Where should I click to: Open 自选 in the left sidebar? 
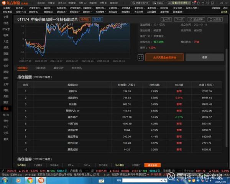click(6, 23)
